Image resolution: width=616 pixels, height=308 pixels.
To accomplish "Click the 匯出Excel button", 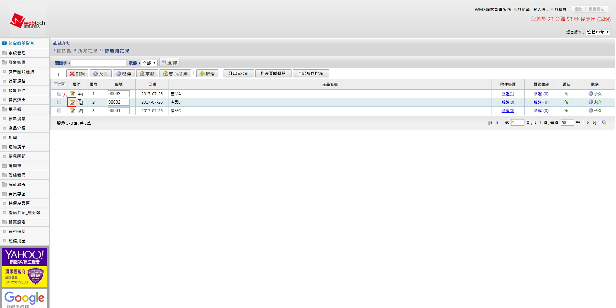I will tap(238, 74).
